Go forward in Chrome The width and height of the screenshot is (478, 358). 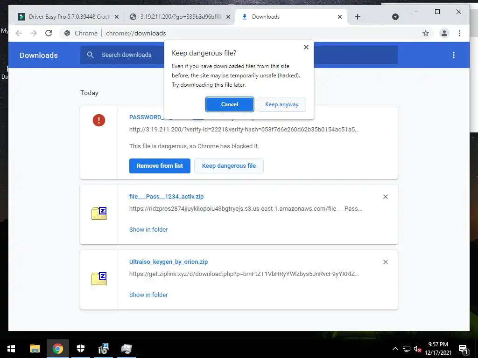point(34,33)
